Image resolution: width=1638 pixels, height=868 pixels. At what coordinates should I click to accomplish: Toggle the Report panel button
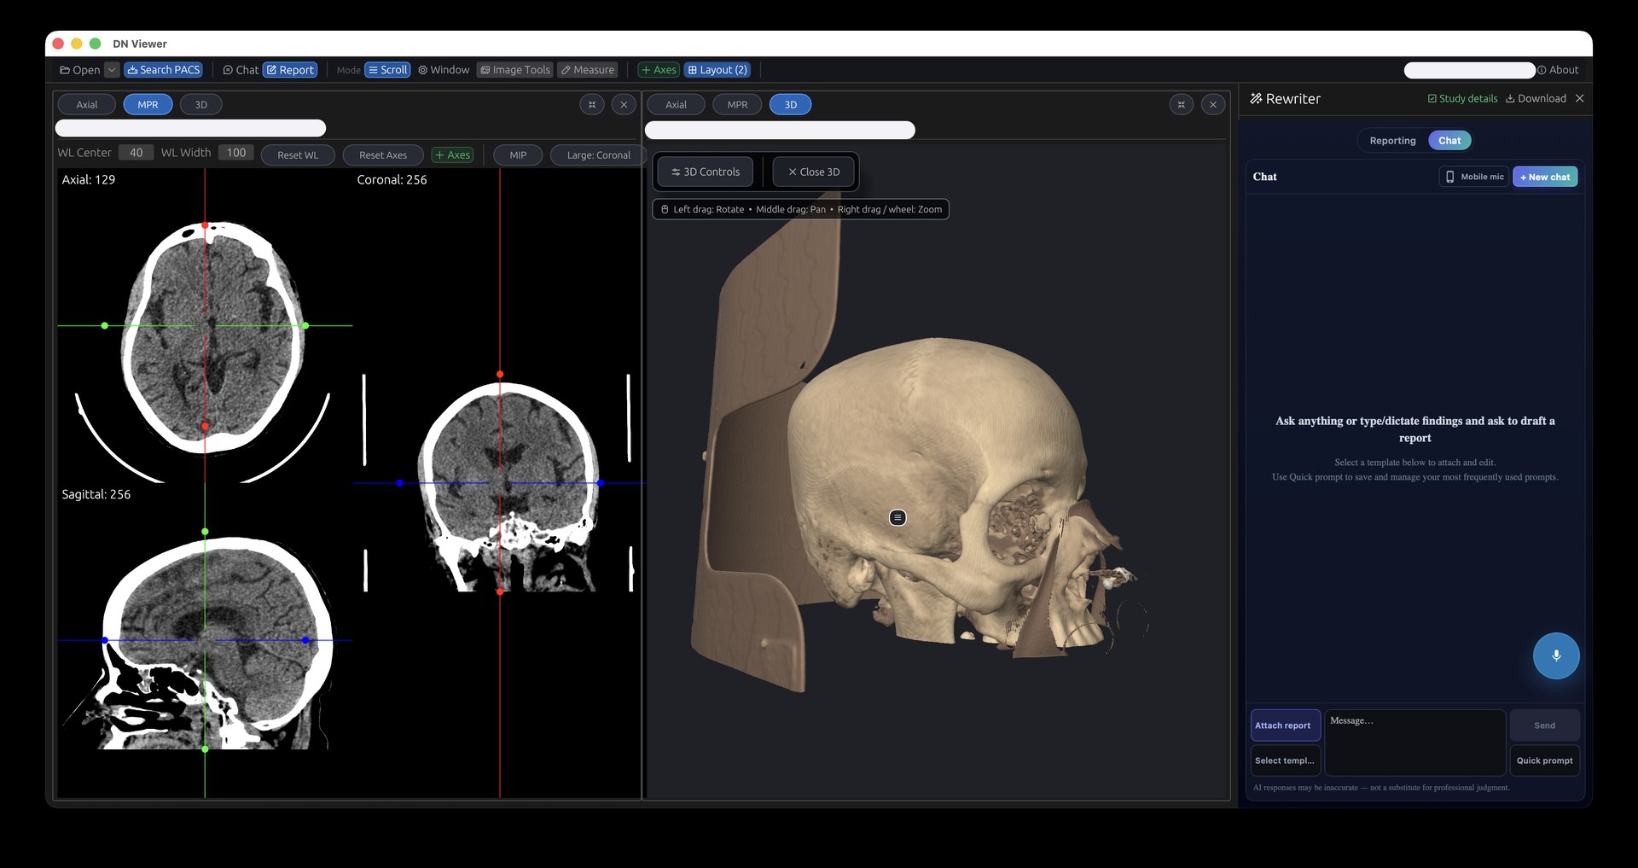coord(290,70)
